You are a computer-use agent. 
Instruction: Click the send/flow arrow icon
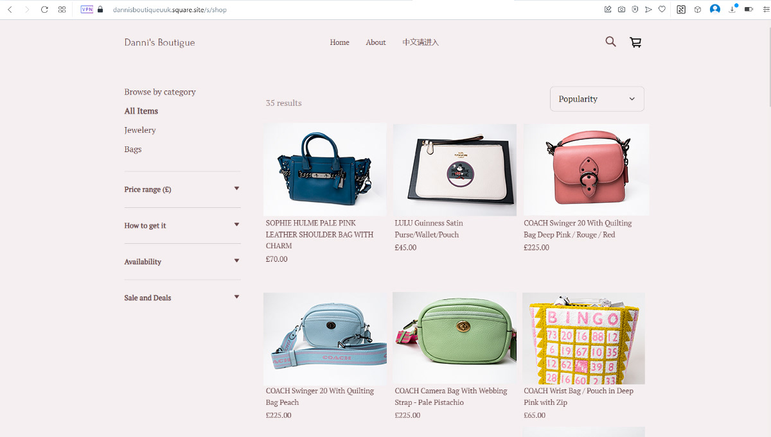(648, 10)
